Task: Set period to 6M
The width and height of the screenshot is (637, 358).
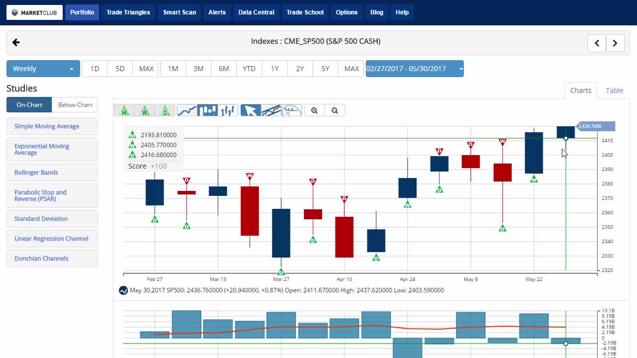Action: coord(224,69)
